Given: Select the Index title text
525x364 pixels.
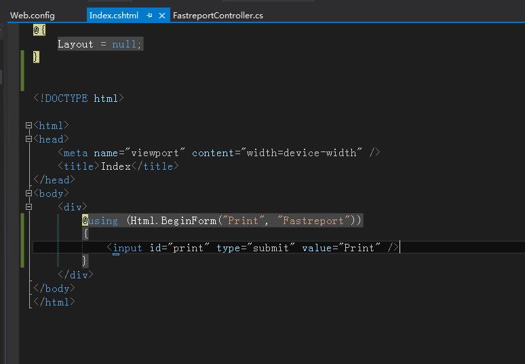Looking at the screenshot, I should pyautogui.click(x=116, y=166).
